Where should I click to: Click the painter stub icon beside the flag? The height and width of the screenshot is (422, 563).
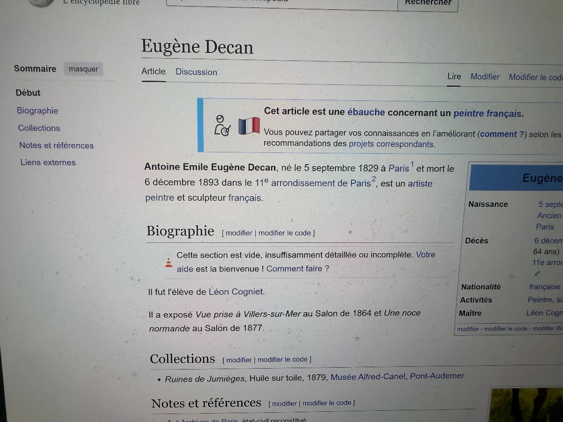coord(222,125)
